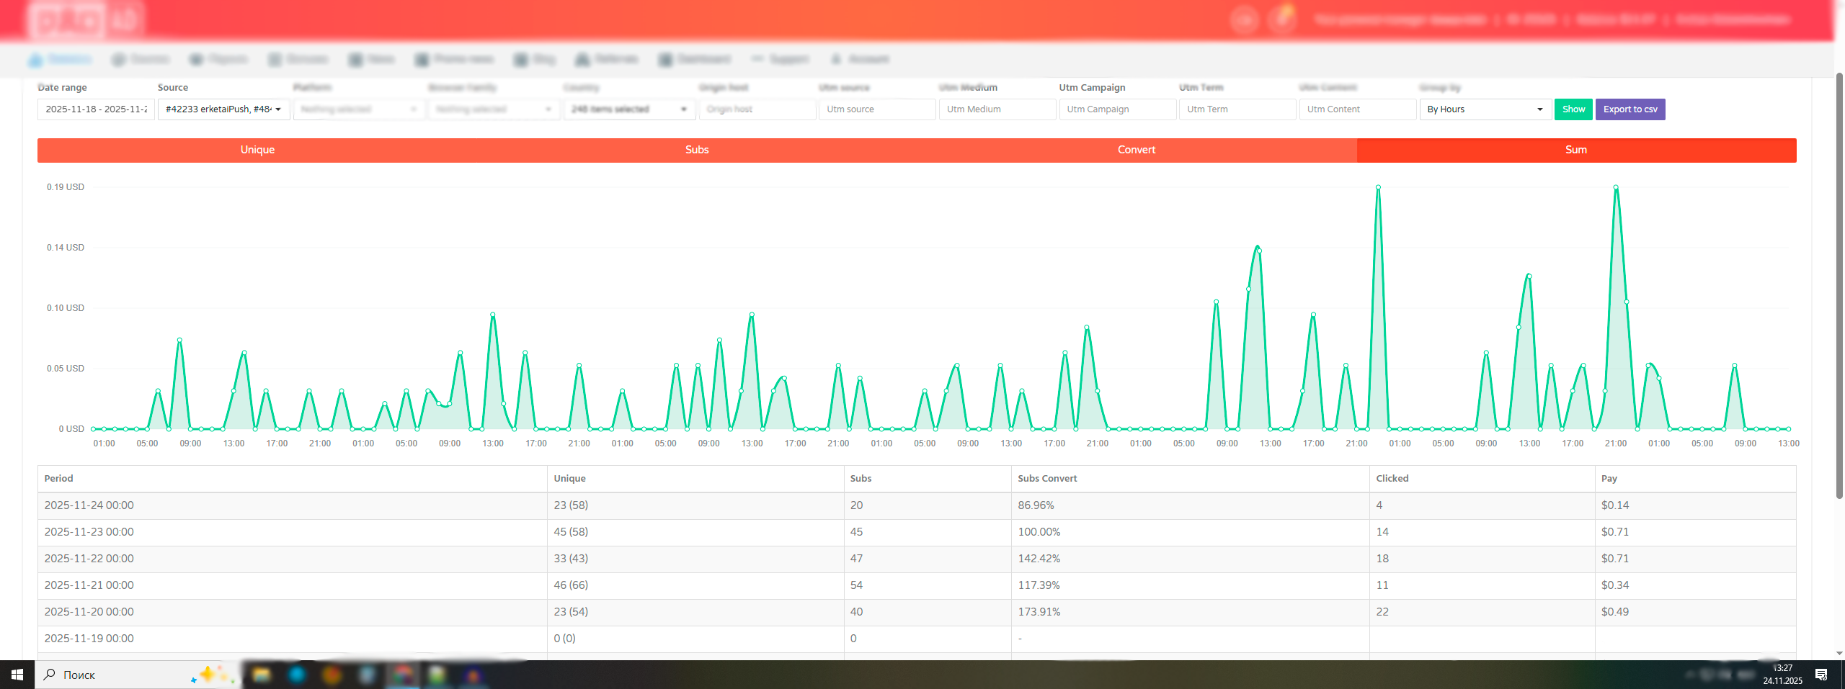Select the Convert chart tab
The width and height of the screenshot is (1845, 689).
[x=1137, y=150]
